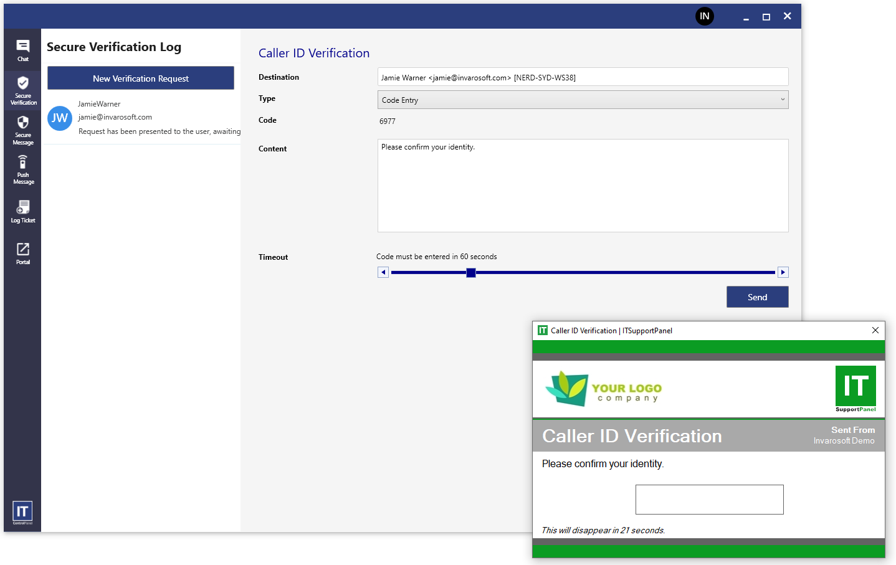Click the IT ControlPanel logo icon
Image resolution: width=896 pixels, height=565 pixels.
click(x=22, y=512)
